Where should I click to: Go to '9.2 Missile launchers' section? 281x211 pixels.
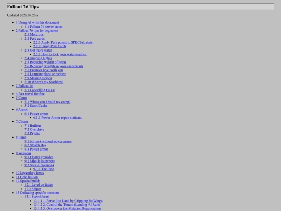[x=40, y=161]
